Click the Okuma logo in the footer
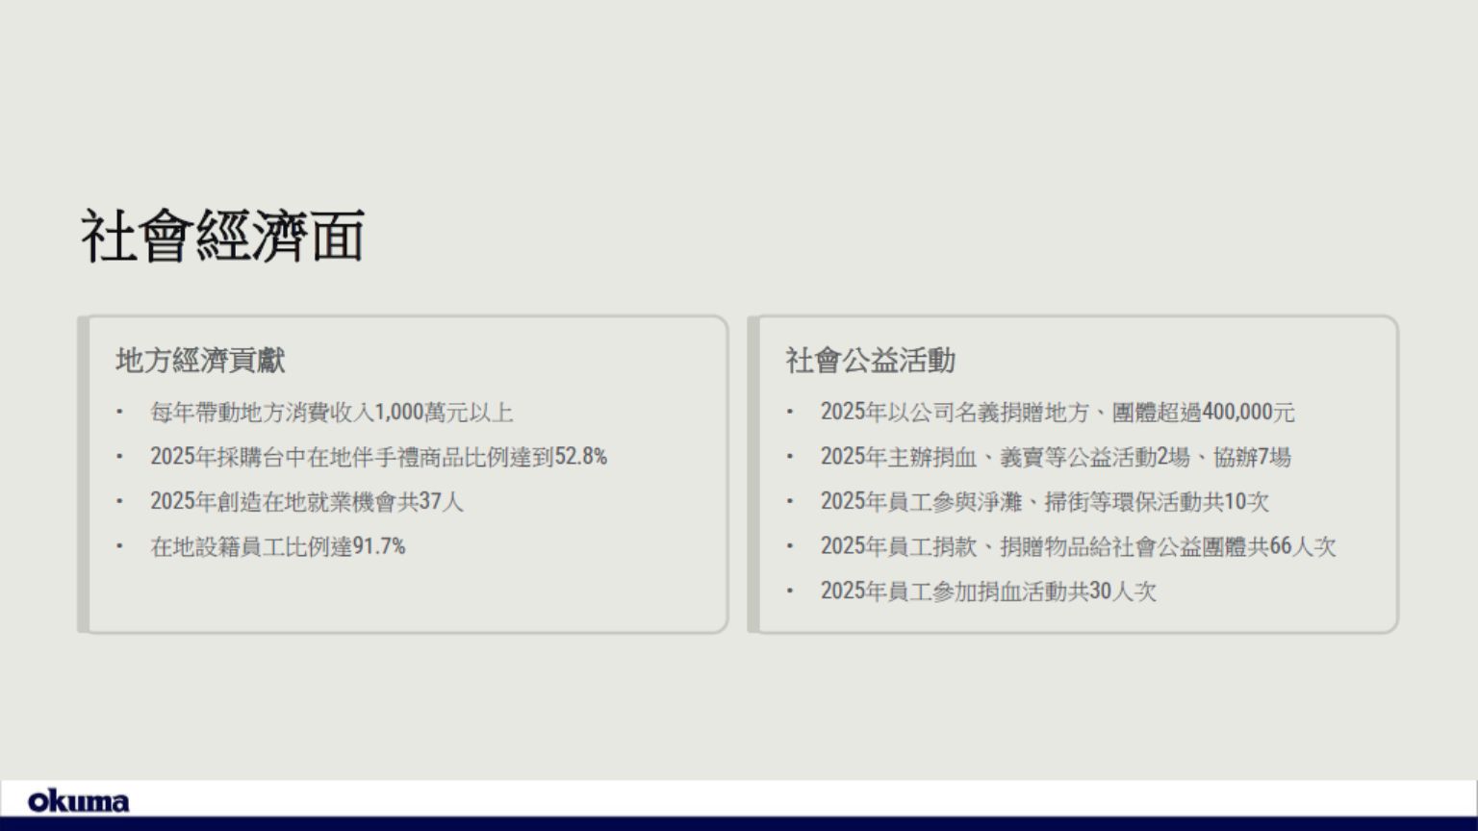Viewport: 1478px width, 831px height. click(78, 801)
